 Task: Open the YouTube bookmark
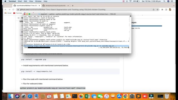18,13
